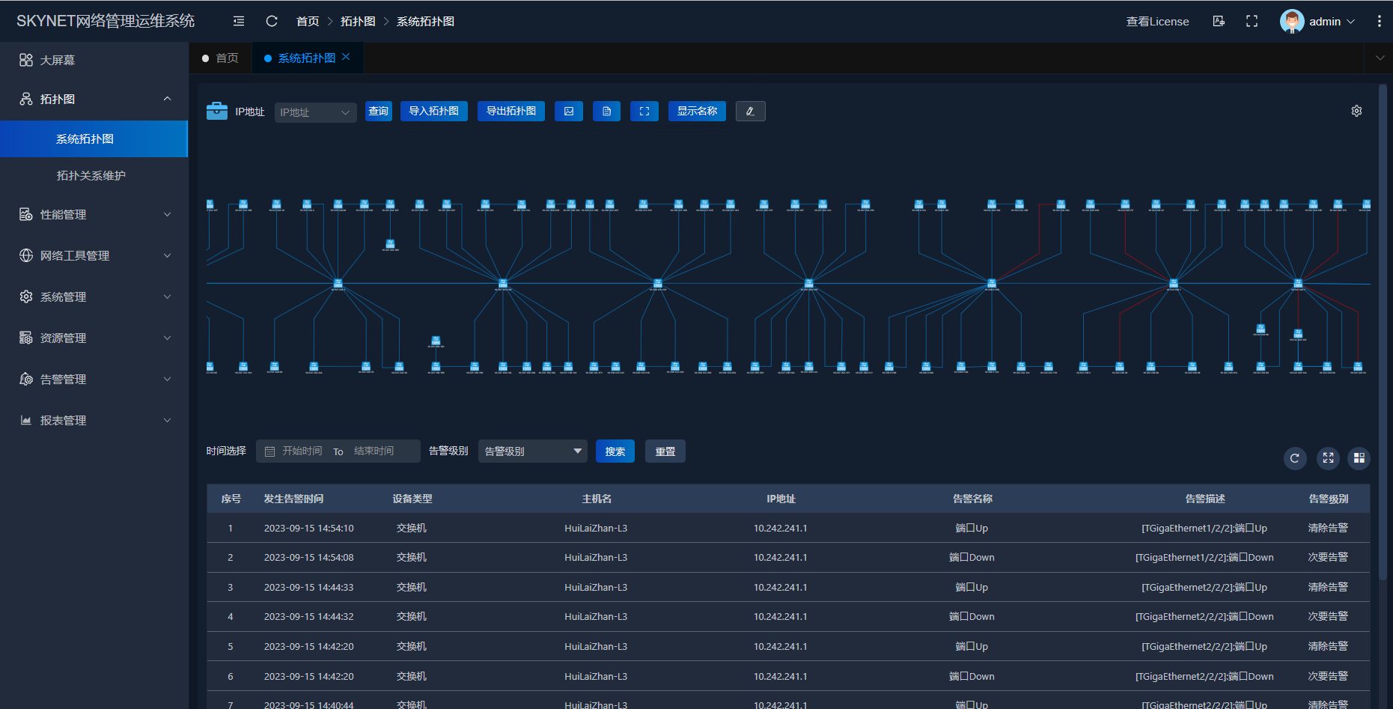The image size is (1393, 709).
Task: Select the first central hub switch node
Action: pos(338,283)
